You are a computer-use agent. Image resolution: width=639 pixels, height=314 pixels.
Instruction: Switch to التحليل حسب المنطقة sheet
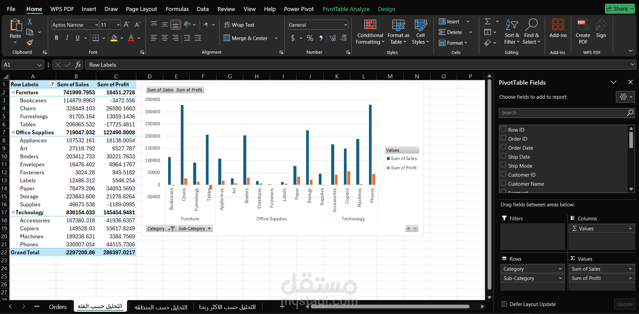coord(161,307)
